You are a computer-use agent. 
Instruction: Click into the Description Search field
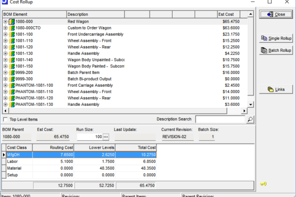(x=221, y=119)
